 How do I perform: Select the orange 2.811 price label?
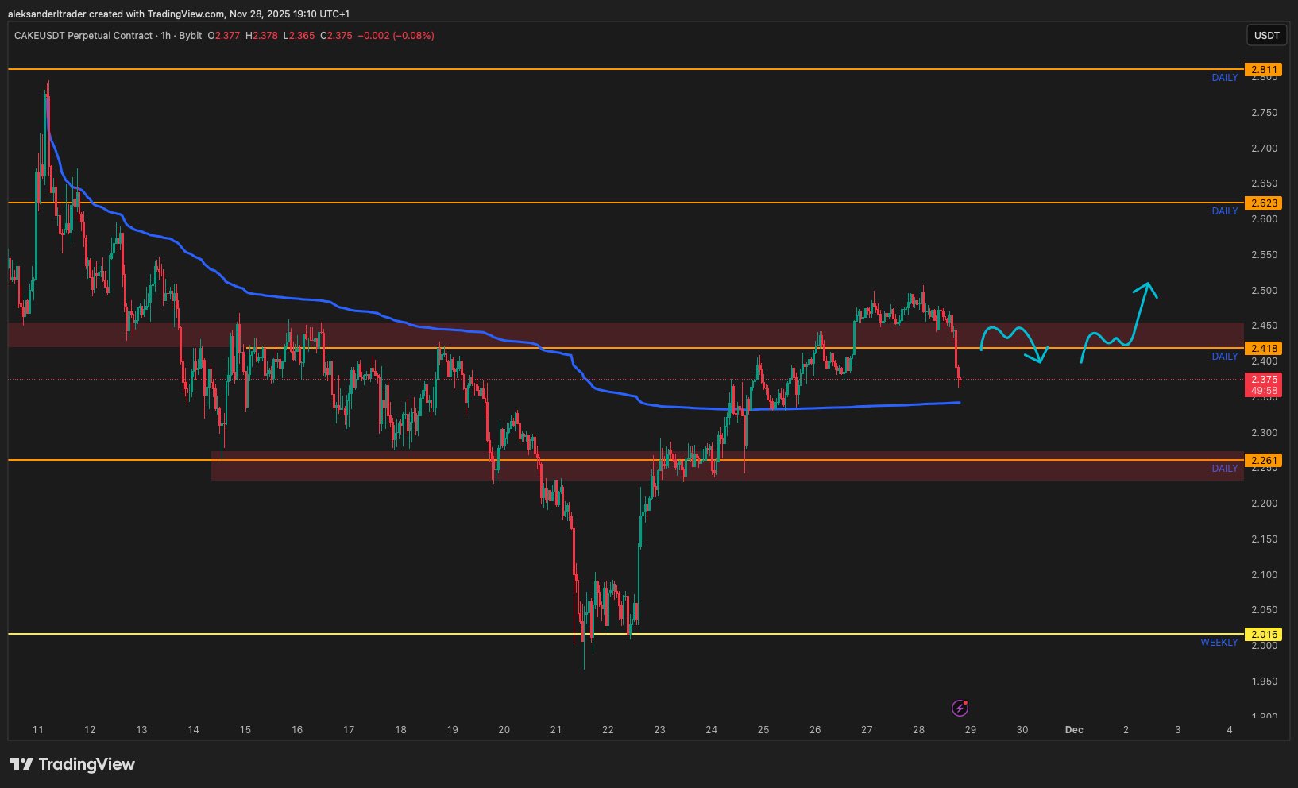[1263, 70]
